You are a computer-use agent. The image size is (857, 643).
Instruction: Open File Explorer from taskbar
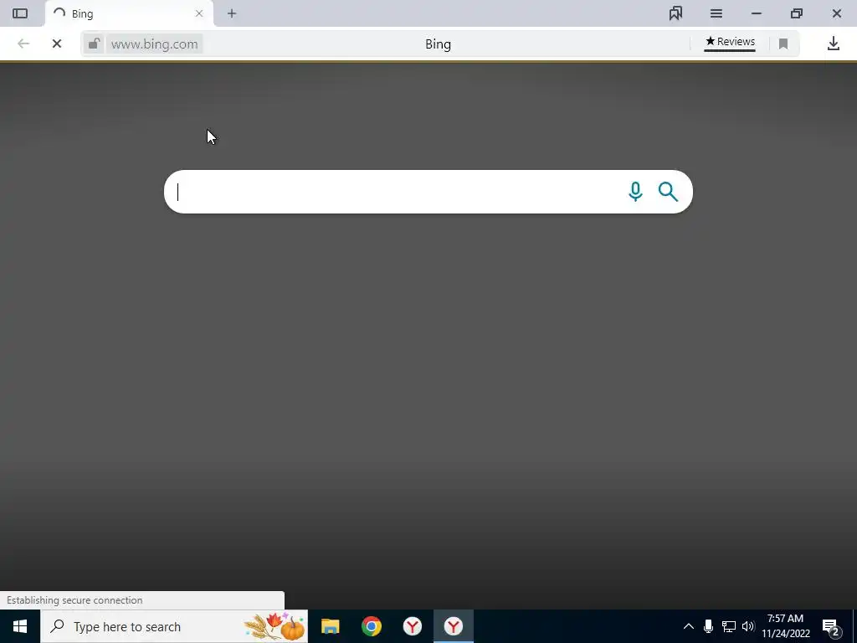(x=330, y=626)
